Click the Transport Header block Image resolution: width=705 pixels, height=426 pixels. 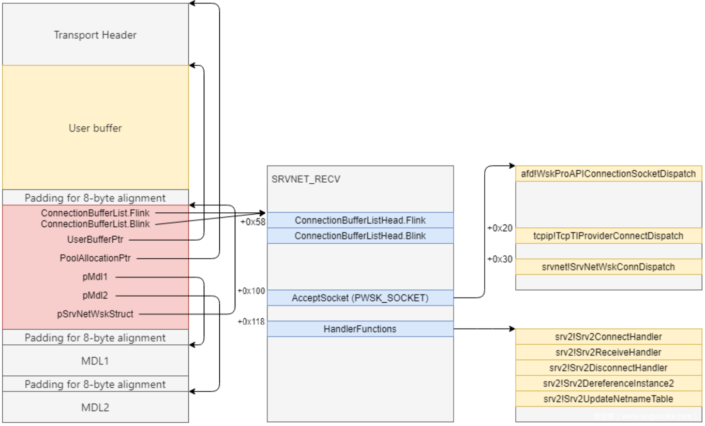click(x=95, y=35)
